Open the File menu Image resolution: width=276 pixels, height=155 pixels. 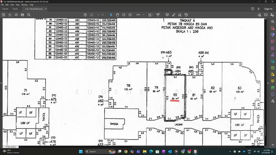(2, 5)
